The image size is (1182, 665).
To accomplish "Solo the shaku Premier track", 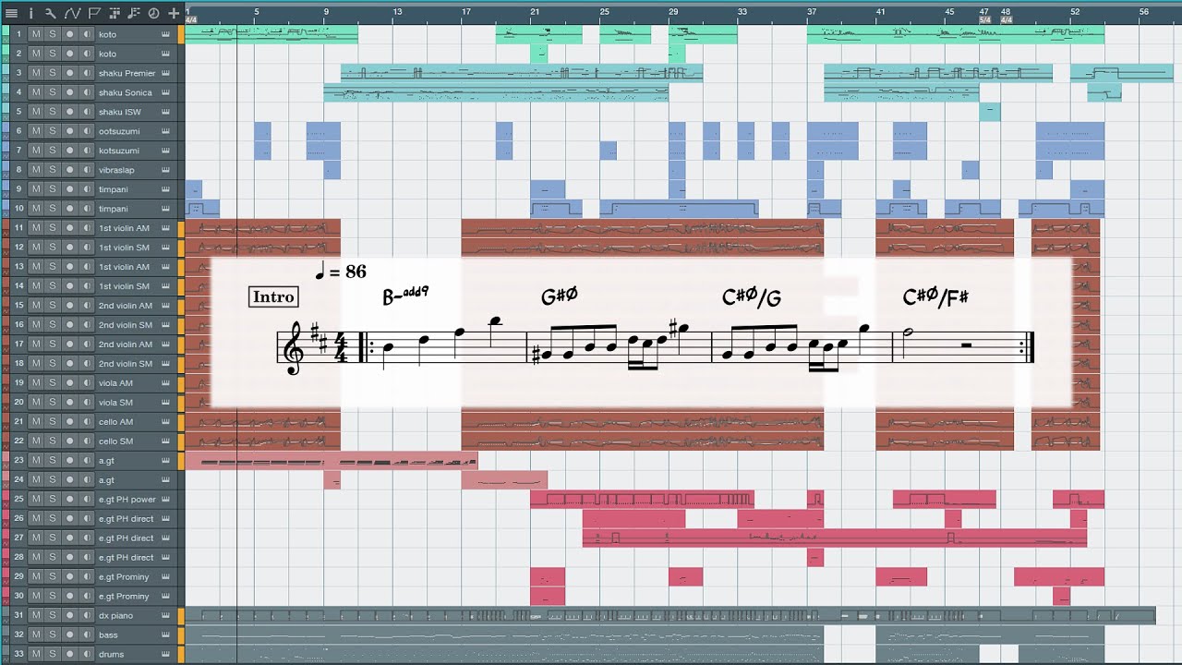I will point(53,73).
